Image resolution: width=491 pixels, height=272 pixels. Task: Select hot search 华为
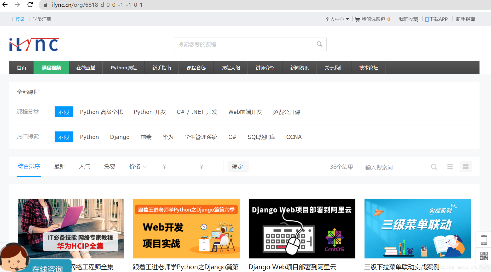(x=168, y=137)
